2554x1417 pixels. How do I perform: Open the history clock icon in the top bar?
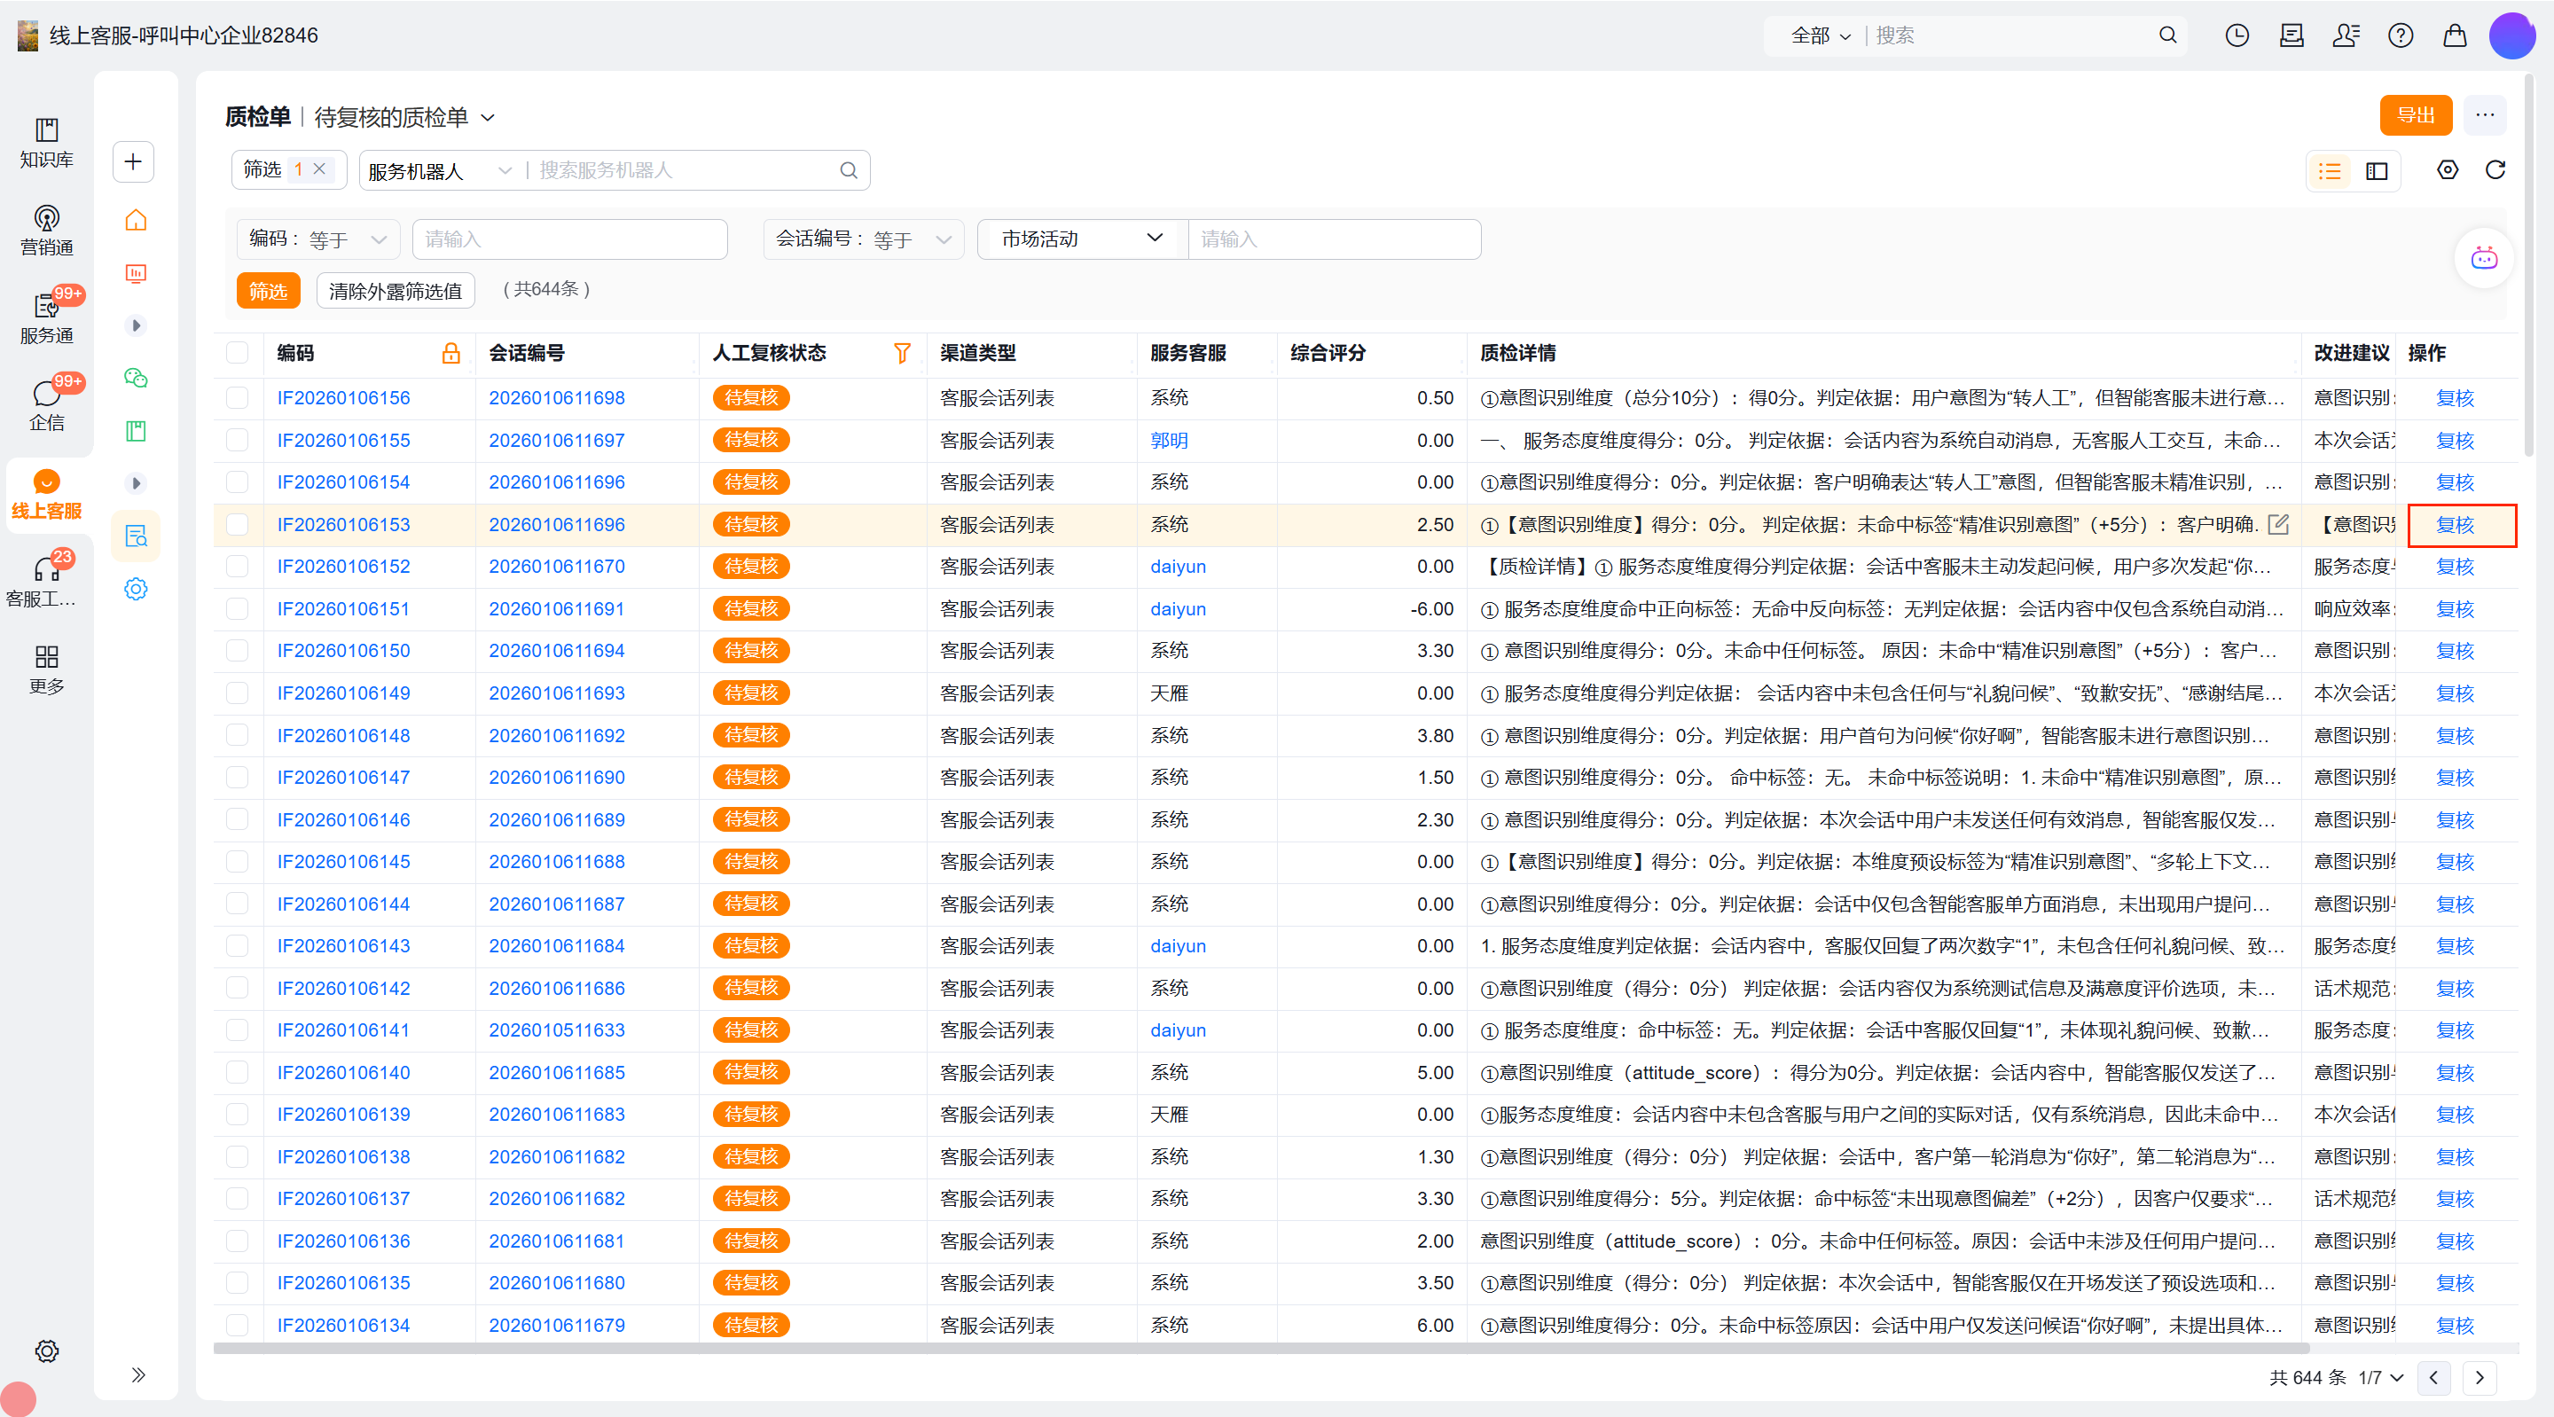click(x=2237, y=35)
